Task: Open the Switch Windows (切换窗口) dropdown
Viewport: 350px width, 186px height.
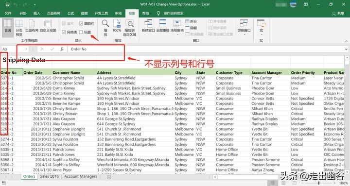Action: click(x=244, y=27)
